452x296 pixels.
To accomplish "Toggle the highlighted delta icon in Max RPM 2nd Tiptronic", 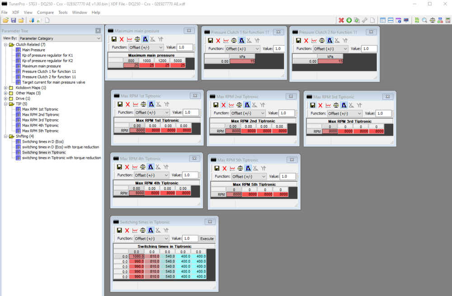I will pos(248,104).
